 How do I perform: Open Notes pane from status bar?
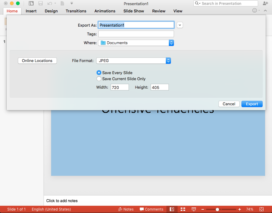[x=126, y=209]
